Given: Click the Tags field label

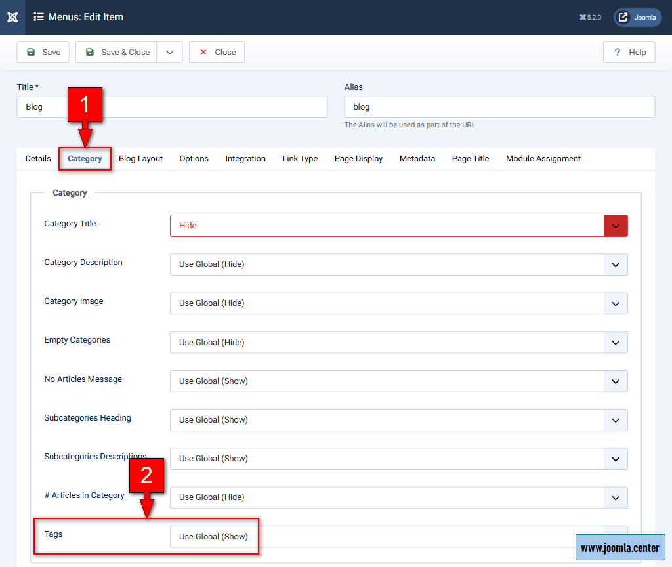Looking at the screenshot, I should coord(53,534).
